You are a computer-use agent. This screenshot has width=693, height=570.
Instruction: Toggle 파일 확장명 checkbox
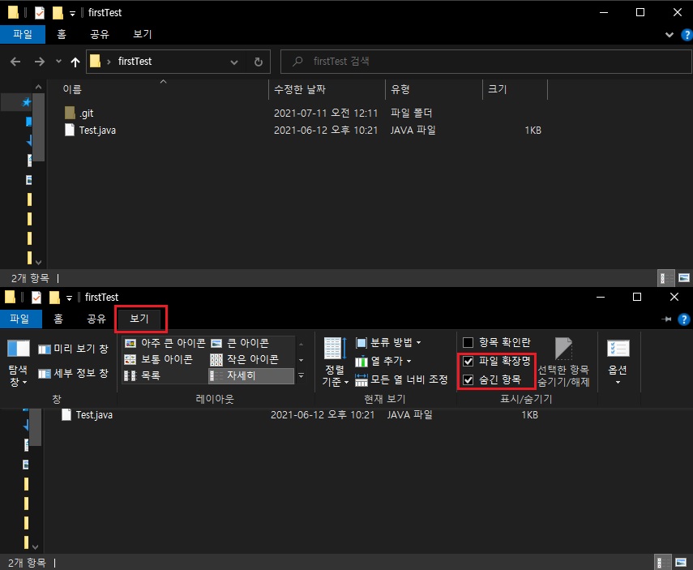468,362
